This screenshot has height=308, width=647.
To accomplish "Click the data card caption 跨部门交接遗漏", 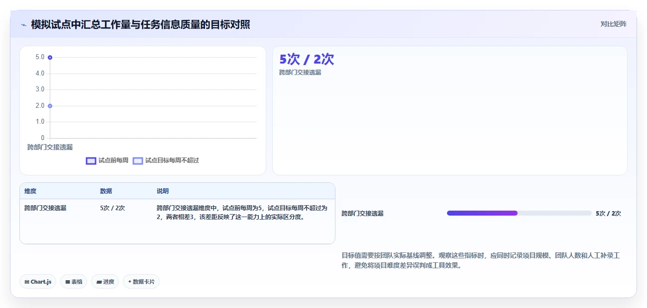I will click(x=300, y=73).
